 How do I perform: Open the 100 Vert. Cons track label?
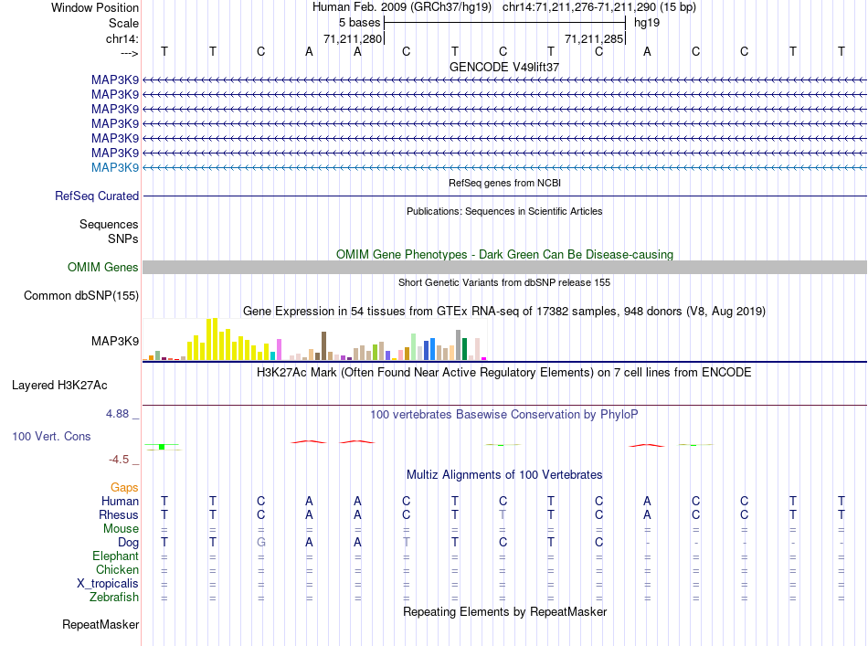pos(51,436)
